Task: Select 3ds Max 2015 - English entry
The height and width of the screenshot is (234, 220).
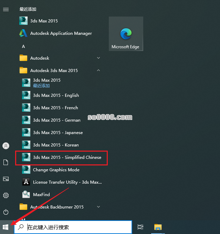Action: (x=56, y=95)
